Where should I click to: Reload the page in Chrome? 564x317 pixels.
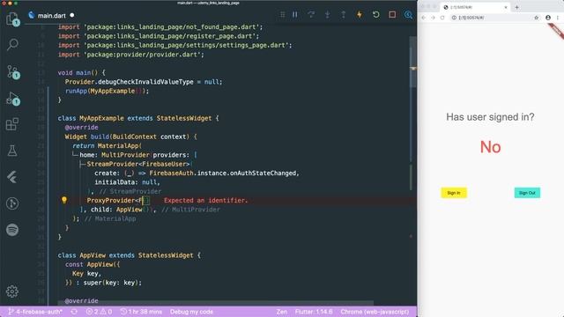[442, 18]
